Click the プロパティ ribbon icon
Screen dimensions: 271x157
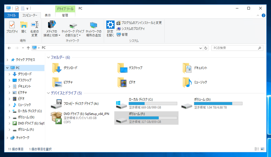click(12, 27)
